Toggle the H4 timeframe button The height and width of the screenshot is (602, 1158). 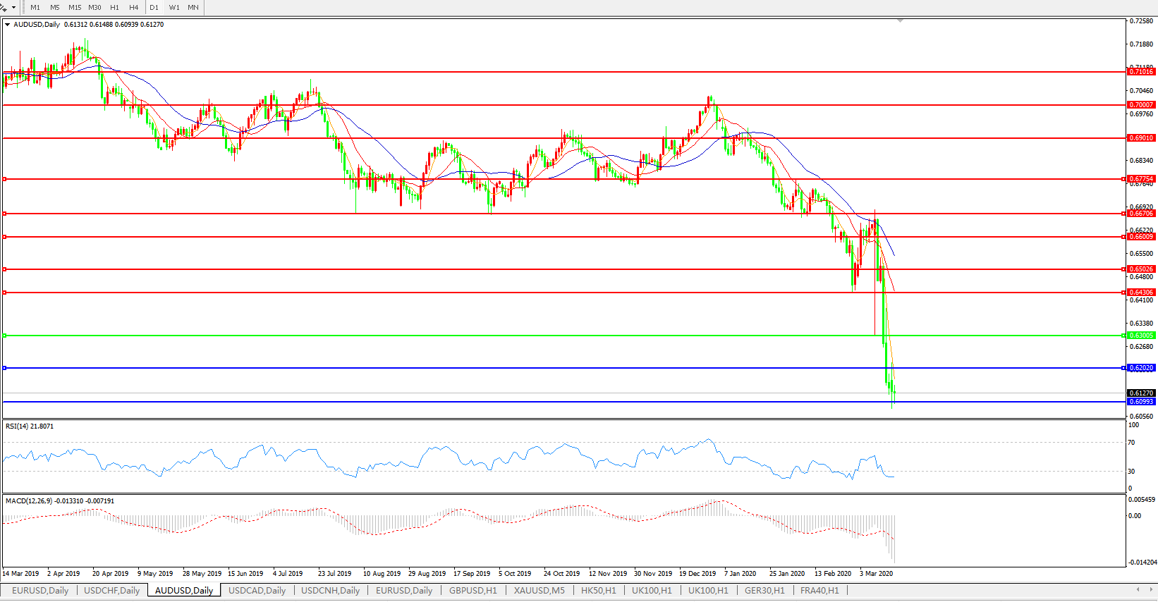point(133,8)
